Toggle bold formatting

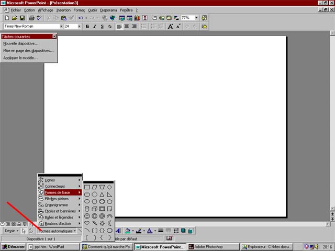click(87, 26)
